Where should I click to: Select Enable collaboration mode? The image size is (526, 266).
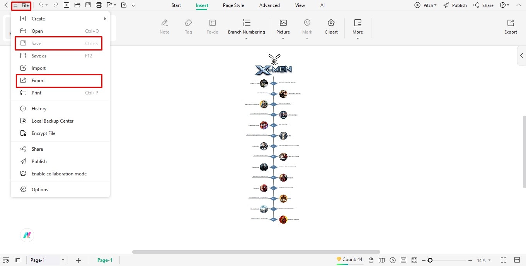pos(60,173)
